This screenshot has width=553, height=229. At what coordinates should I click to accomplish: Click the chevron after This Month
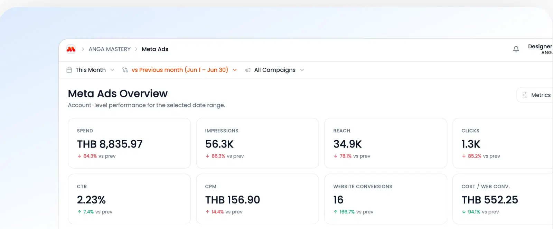[x=112, y=70]
